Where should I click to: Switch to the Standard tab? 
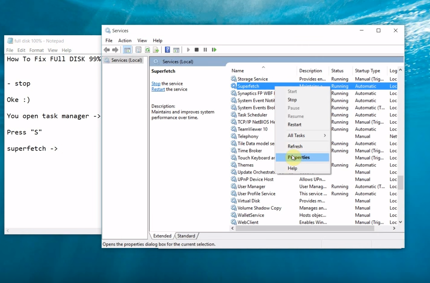[186, 236]
